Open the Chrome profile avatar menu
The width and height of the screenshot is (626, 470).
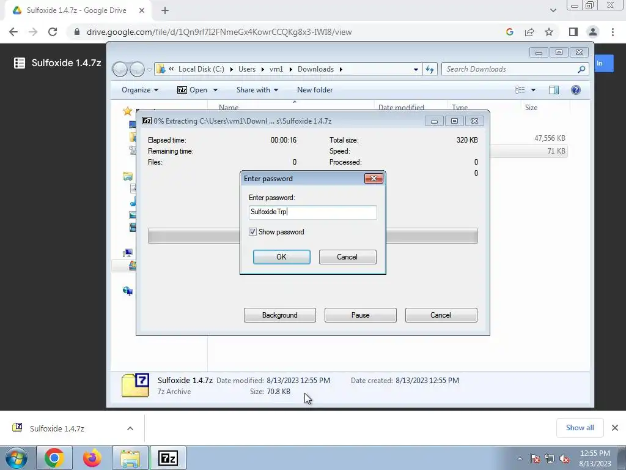tap(593, 32)
